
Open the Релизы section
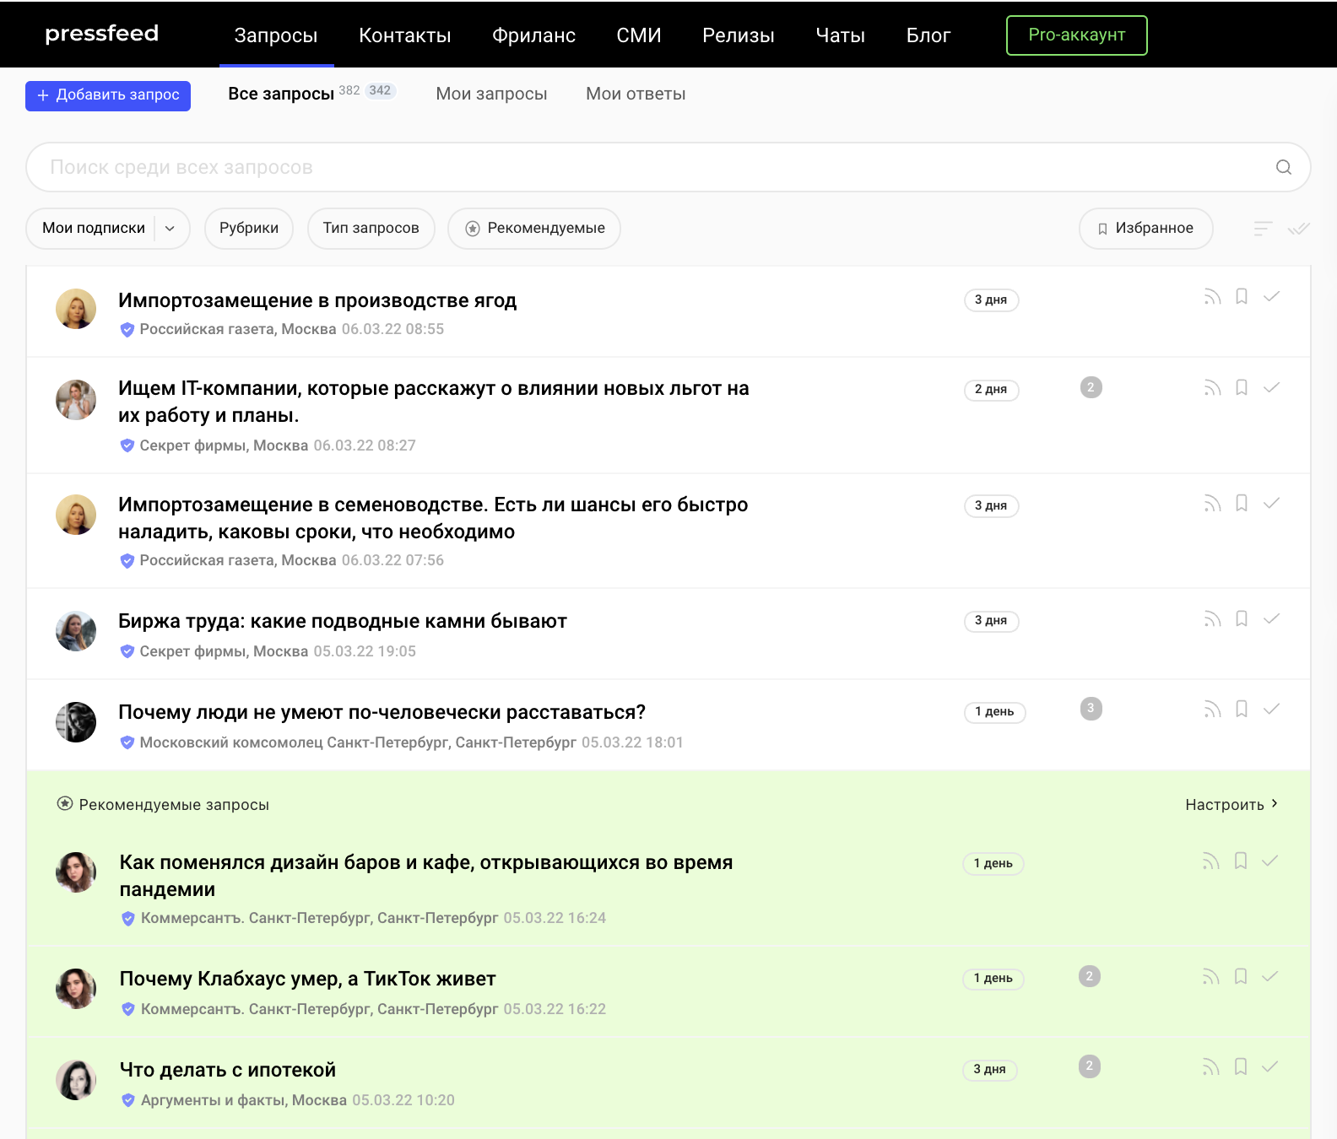[739, 35]
